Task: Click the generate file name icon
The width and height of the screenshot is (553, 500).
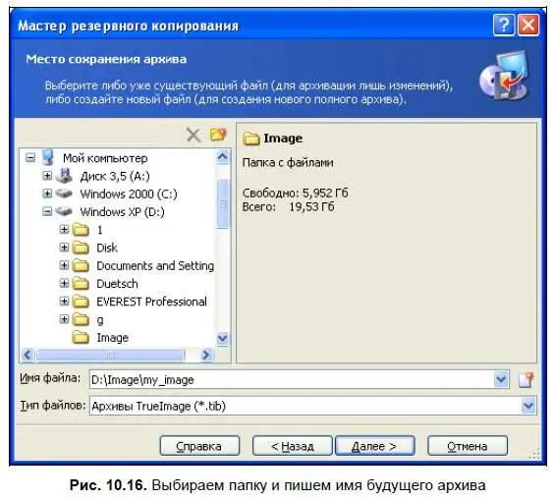Action: coord(526,380)
